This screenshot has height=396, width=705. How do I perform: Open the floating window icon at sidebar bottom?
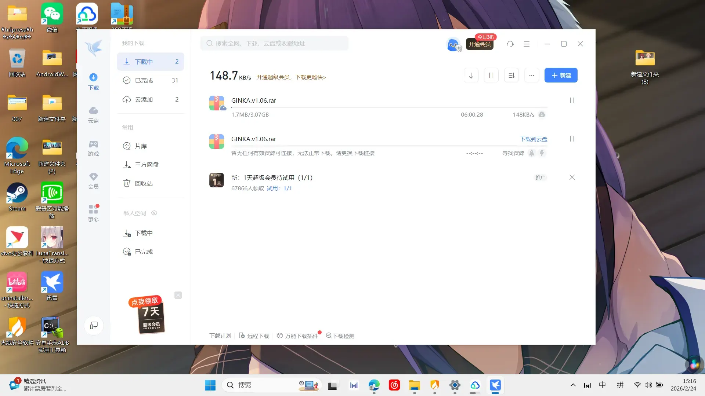point(94,325)
